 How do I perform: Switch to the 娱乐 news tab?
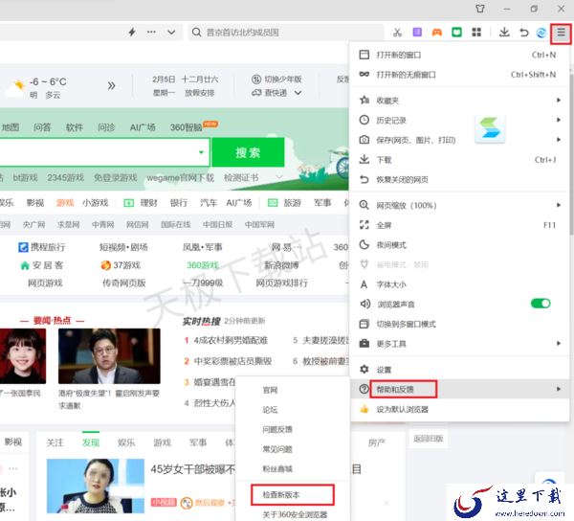126,442
